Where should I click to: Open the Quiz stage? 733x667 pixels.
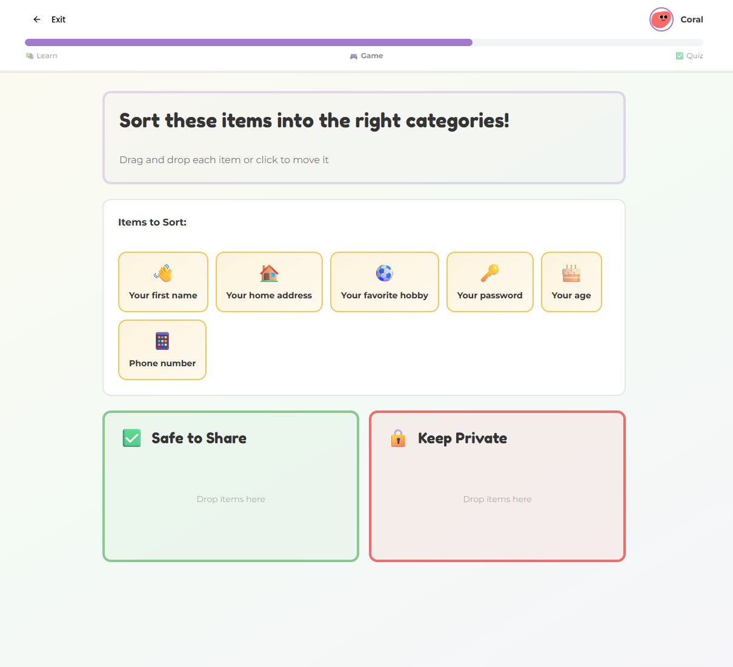pyautogui.click(x=689, y=55)
